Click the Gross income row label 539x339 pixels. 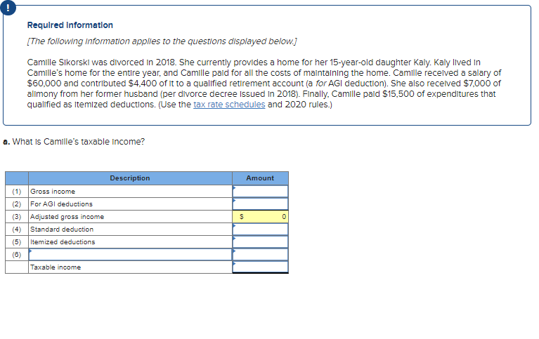click(53, 192)
